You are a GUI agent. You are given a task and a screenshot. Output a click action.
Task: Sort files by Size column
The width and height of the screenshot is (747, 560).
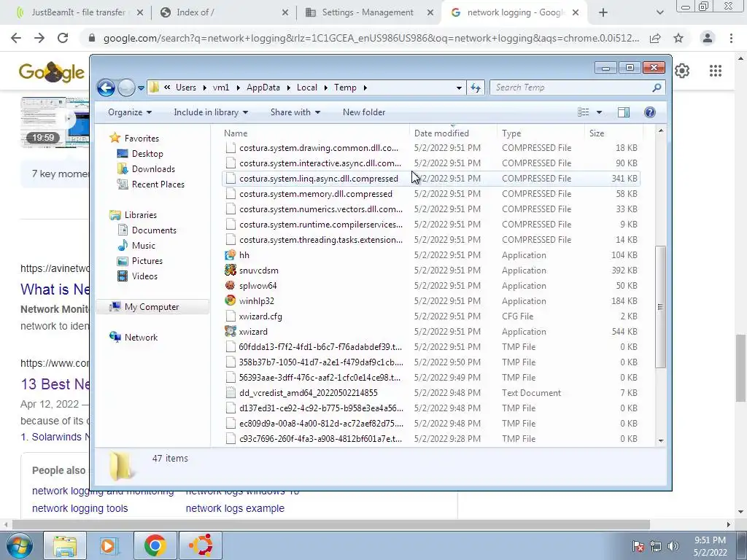pos(614,133)
